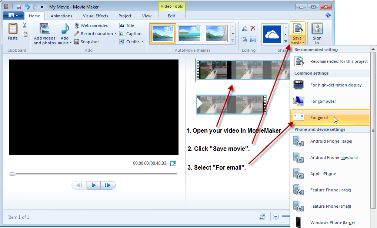Switch to the Visual Effects tab
377x228 pixels.
pos(96,16)
